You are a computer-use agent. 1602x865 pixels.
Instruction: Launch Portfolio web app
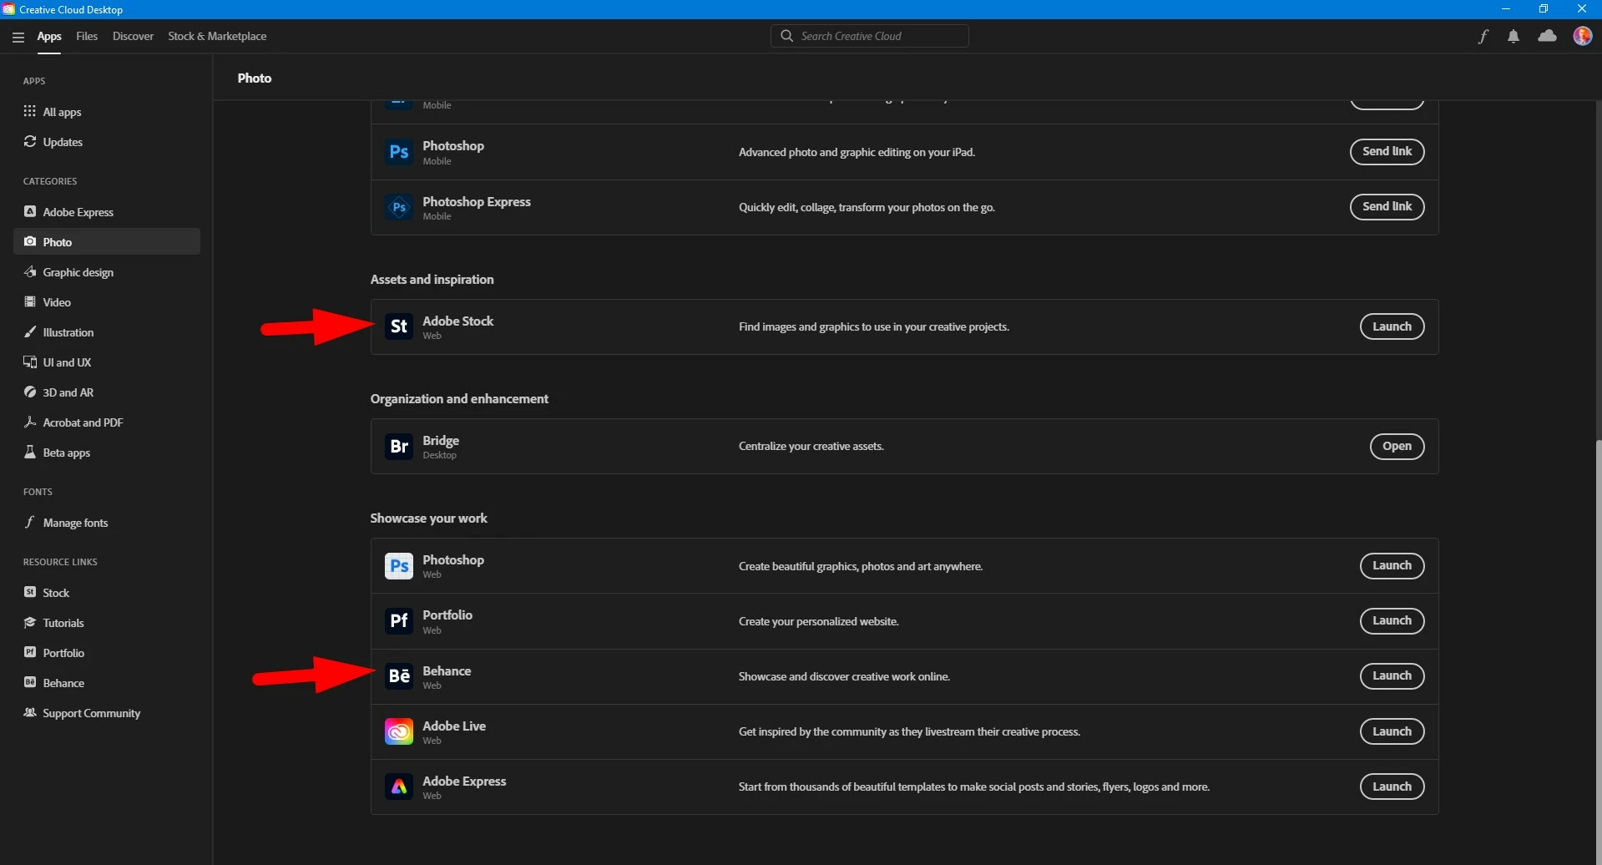click(x=1392, y=620)
